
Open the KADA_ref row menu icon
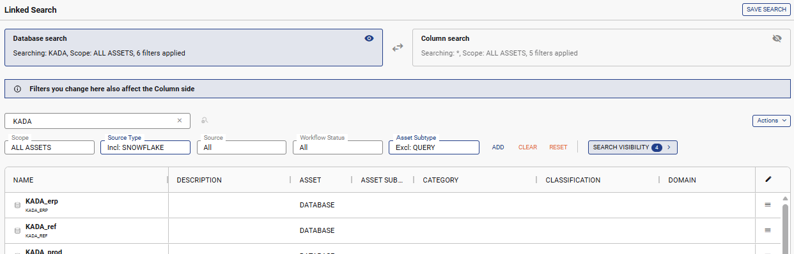pos(768,230)
